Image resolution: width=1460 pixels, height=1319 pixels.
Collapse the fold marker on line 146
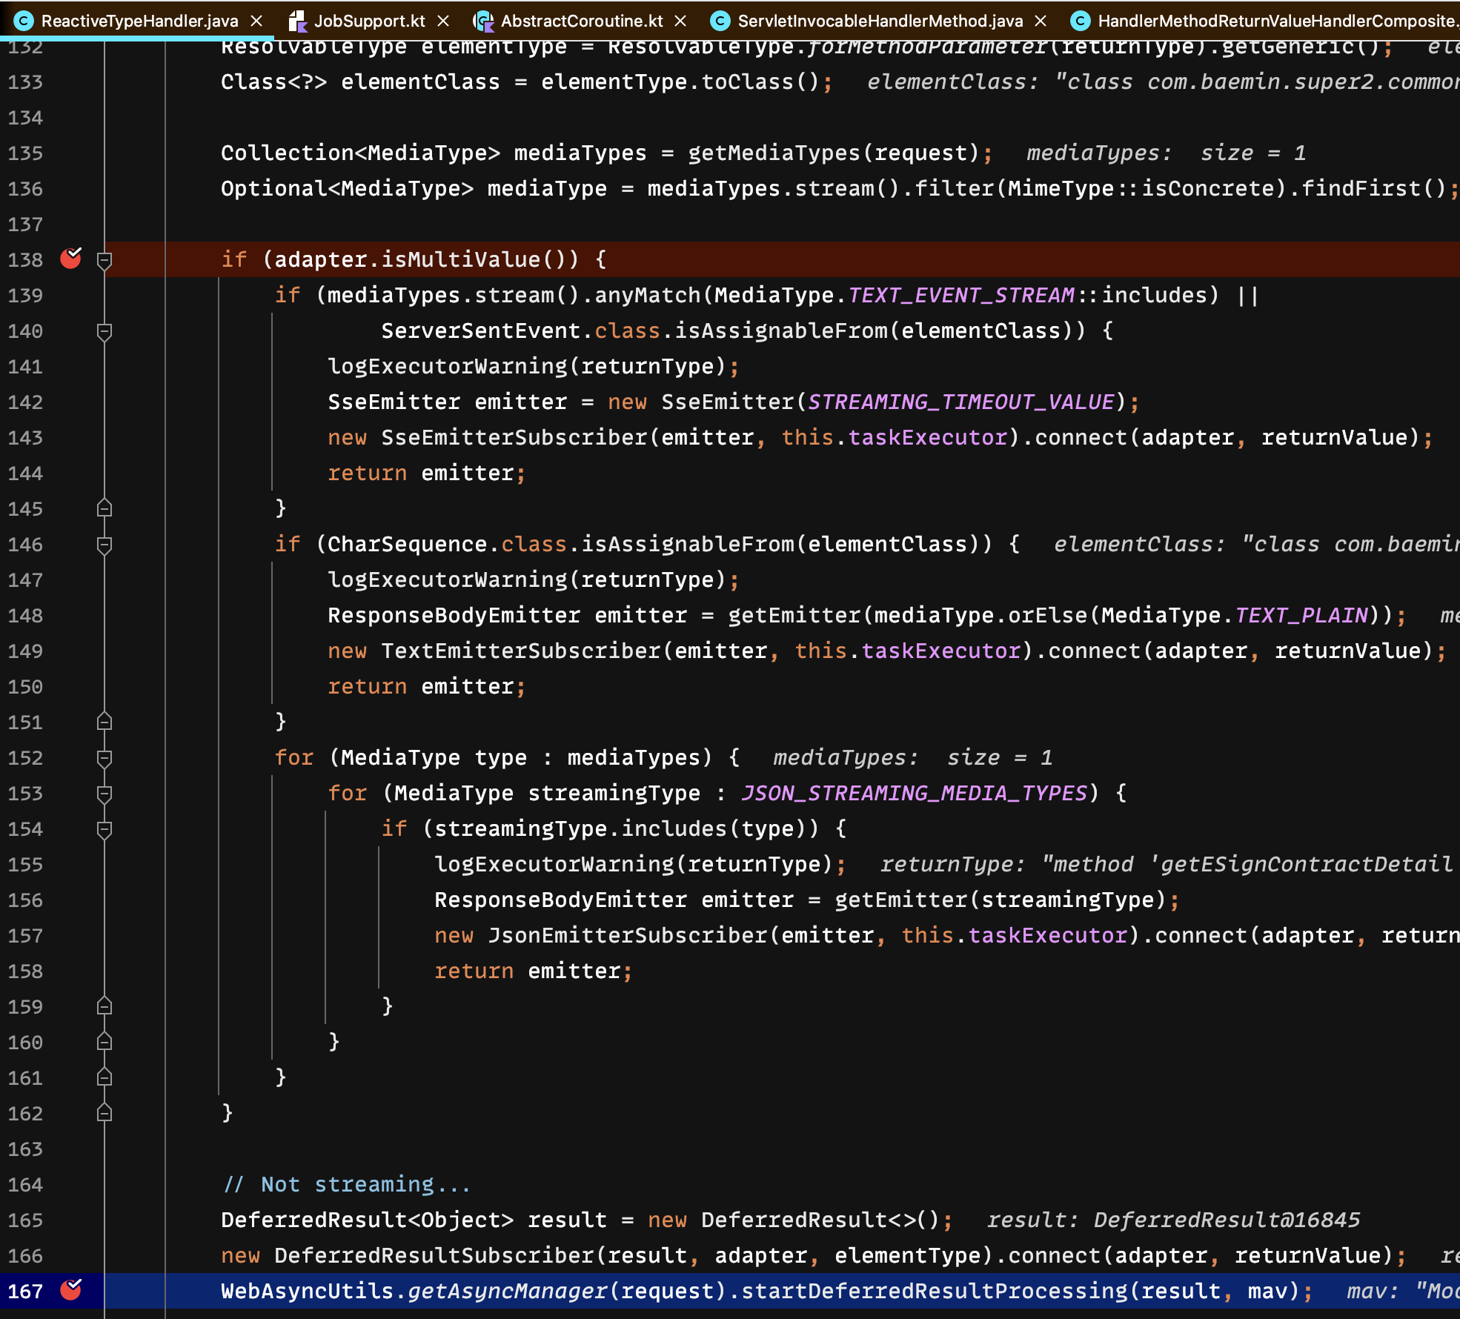(104, 545)
